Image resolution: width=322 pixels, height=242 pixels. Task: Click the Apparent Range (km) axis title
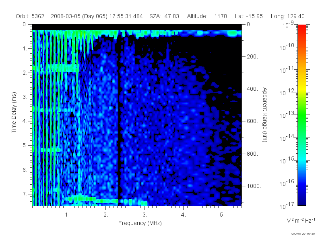click(x=265, y=115)
